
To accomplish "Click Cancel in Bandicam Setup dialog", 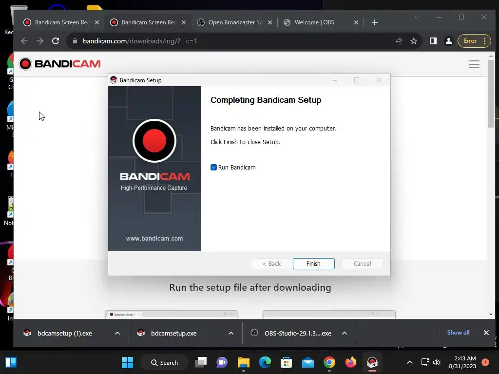I will pyautogui.click(x=362, y=263).
